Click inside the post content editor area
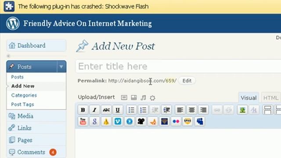Image resolution: width=281 pixels, height=158 pixels. [x=178, y=144]
